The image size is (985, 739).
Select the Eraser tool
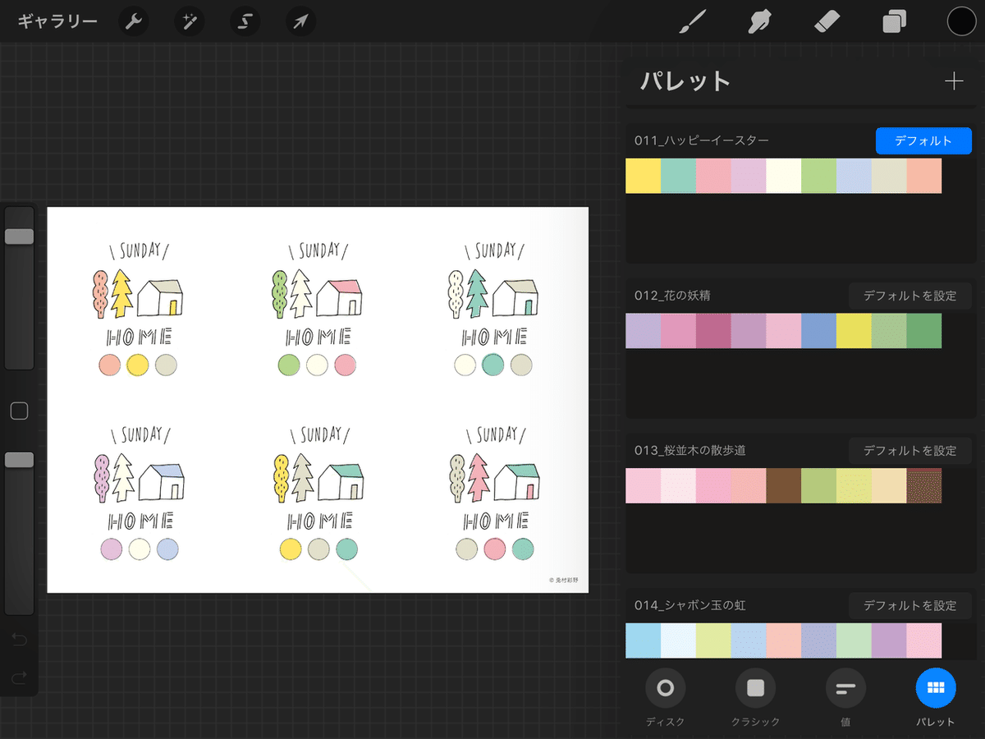tap(828, 21)
